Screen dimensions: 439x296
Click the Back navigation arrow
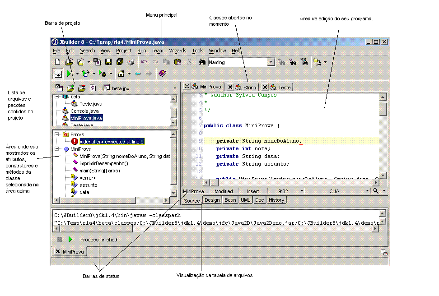click(x=138, y=74)
